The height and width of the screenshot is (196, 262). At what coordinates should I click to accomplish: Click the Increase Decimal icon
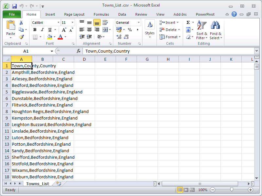(120, 37)
